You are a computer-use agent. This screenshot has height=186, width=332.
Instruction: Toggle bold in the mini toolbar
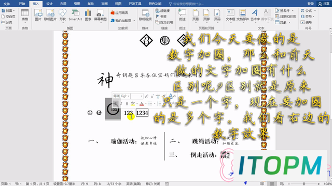(x=115, y=103)
